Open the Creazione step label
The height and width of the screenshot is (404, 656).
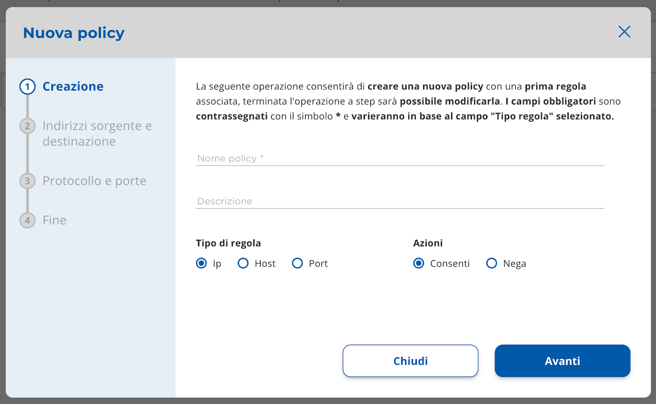click(x=73, y=86)
